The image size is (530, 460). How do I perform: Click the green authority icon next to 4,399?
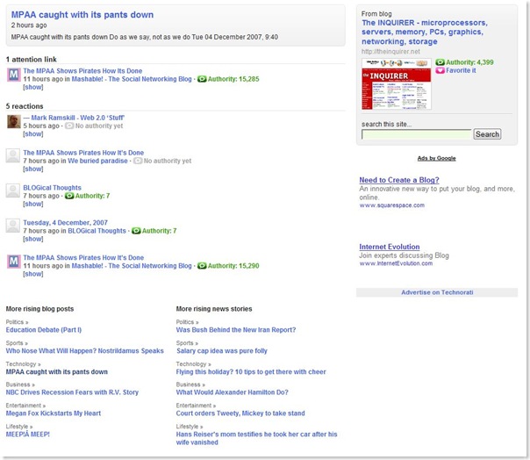coord(440,62)
